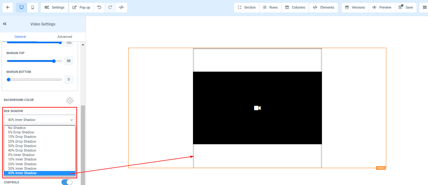Click the back arrow icon
Viewport: 428px width, 185px height.
click(8, 8)
